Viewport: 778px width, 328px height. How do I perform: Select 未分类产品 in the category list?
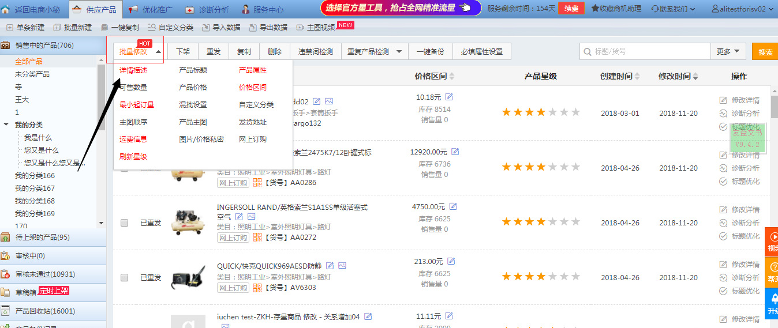pyautogui.click(x=32, y=74)
